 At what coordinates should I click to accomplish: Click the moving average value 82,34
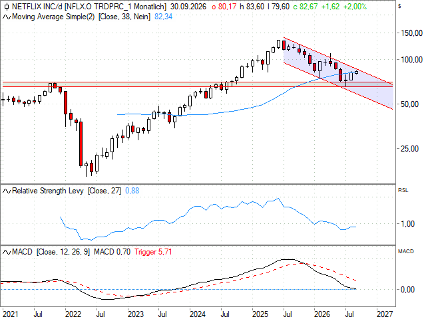pyautogui.click(x=163, y=17)
